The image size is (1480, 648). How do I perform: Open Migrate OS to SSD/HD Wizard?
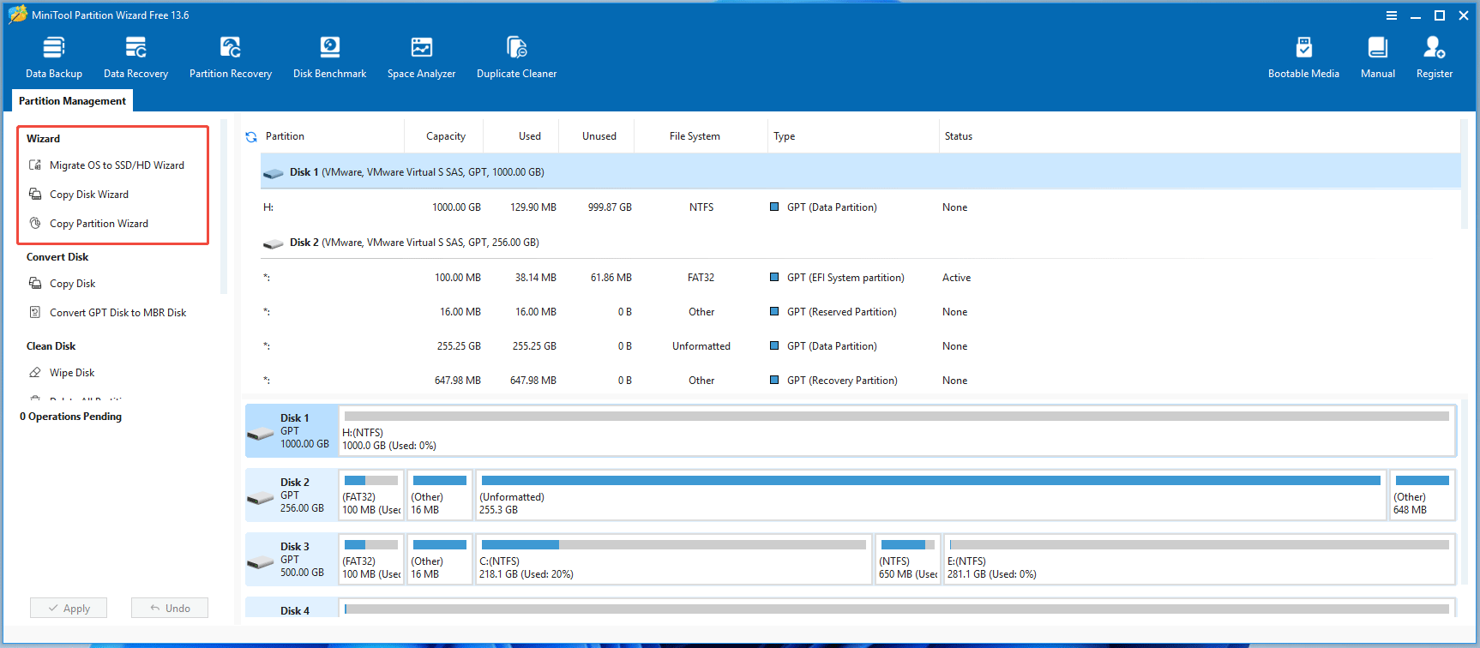117,165
